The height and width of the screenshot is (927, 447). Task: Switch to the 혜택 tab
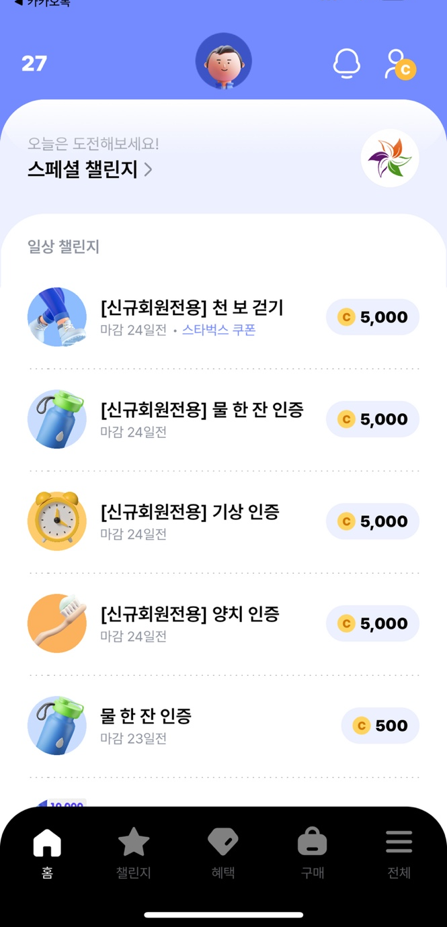[222, 852]
